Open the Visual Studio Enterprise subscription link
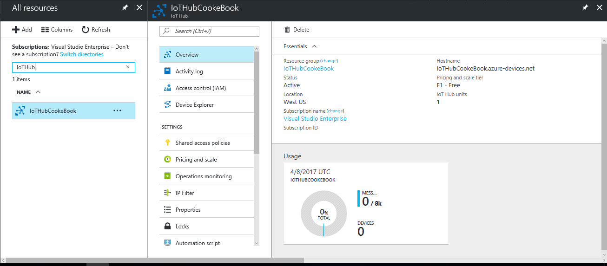The height and width of the screenshot is (266, 607). [315, 118]
